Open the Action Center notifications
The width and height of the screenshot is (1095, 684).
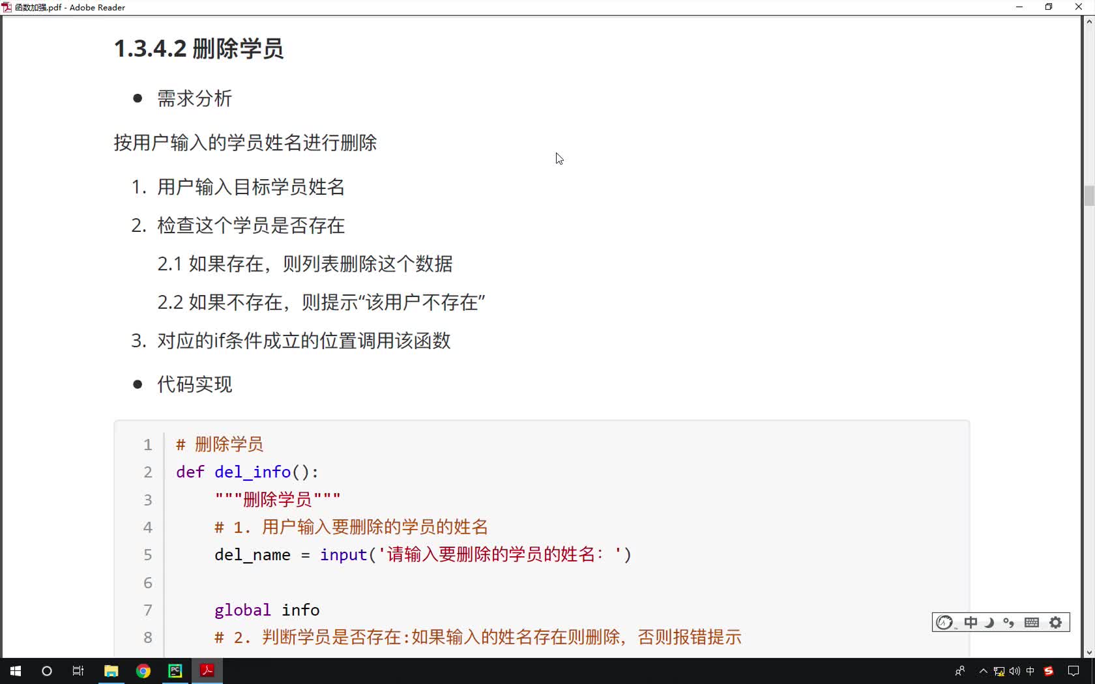point(1073,671)
